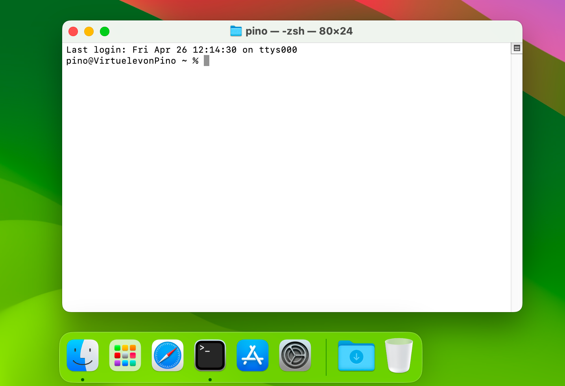The height and width of the screenshot is (386, 565).
Task: Click the Terminal title 'pino — -zsh — 80×24'
Action: 299,31
